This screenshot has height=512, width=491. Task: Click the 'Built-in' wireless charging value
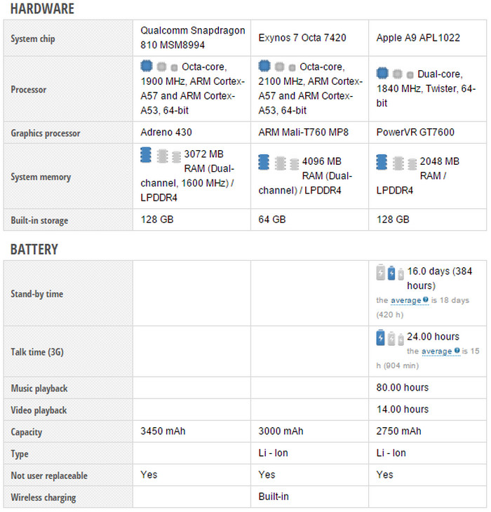(x=274, y=497)
